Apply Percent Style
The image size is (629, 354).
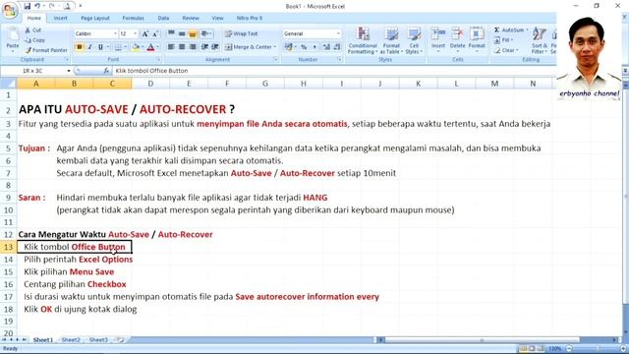304,47
